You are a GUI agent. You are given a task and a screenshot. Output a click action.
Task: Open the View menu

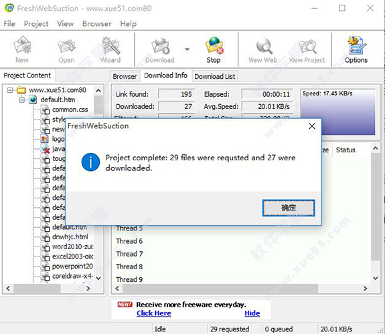click(x=66, y=24)
